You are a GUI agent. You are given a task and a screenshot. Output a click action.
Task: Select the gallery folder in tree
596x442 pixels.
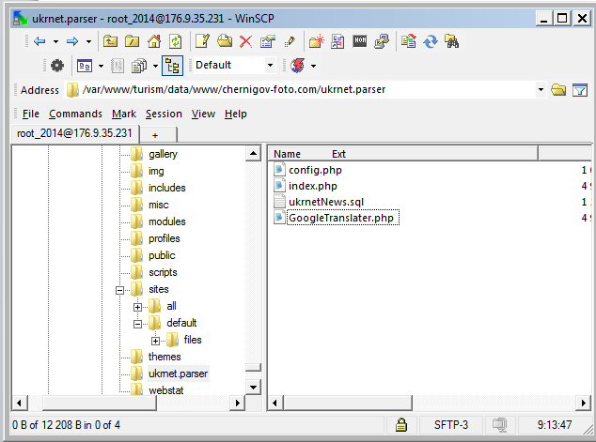(163, 154)
